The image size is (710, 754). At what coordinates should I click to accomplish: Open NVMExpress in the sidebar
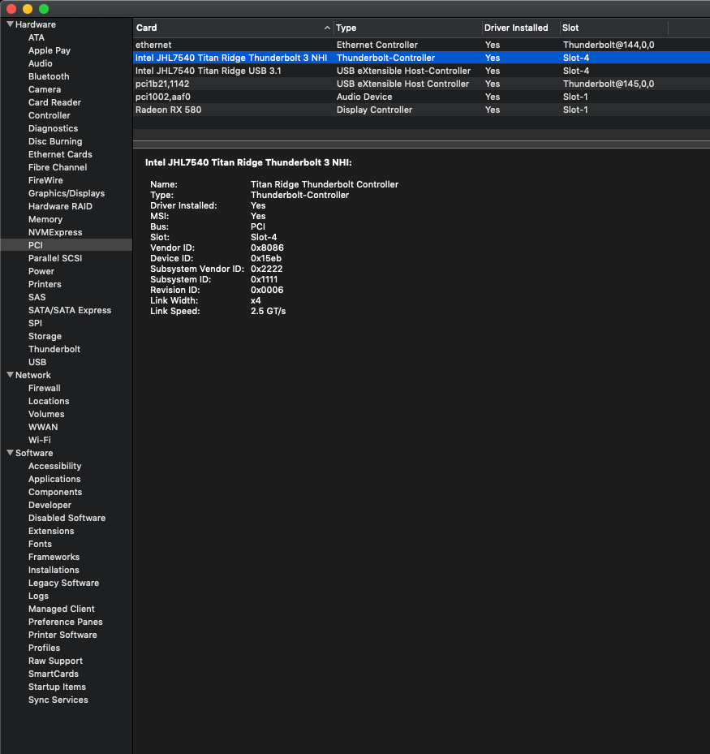55,232
